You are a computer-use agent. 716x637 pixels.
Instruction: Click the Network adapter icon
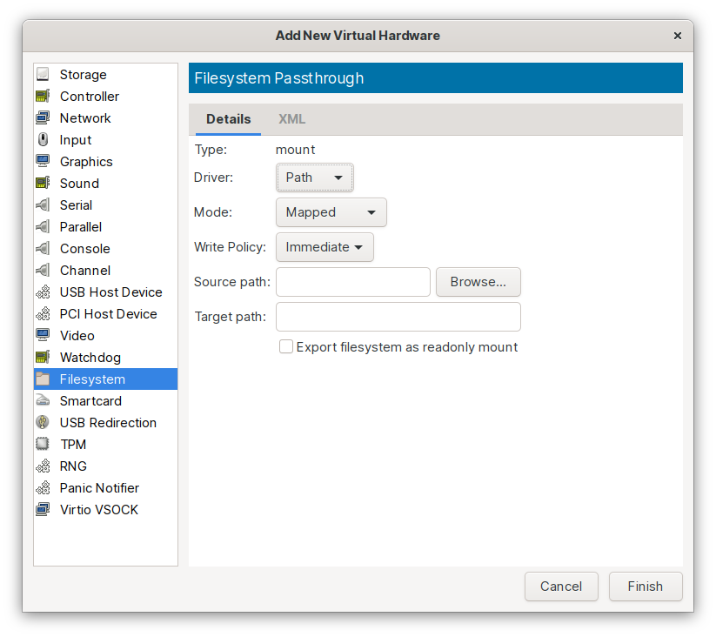click(x=43, y=117)
